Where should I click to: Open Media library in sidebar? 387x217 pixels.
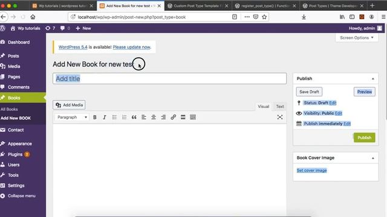14,66
